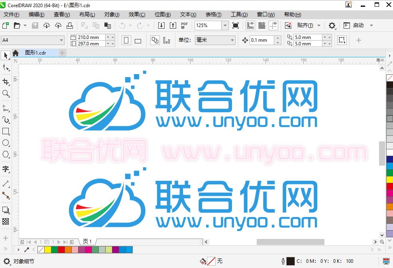Click the Export icon
This screenshot has height=268, width=393.
tap(173, 25)
